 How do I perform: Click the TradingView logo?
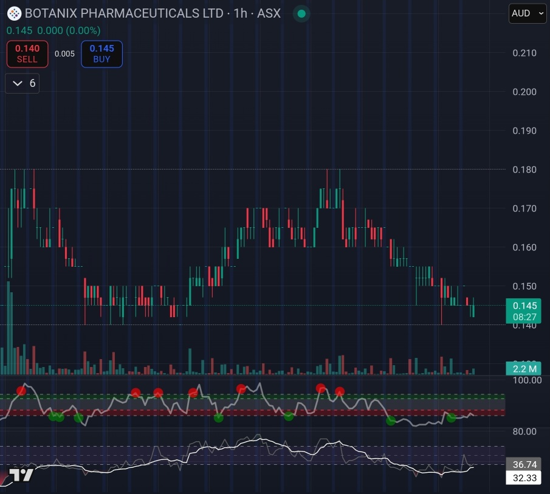click(x=21, y=475)
